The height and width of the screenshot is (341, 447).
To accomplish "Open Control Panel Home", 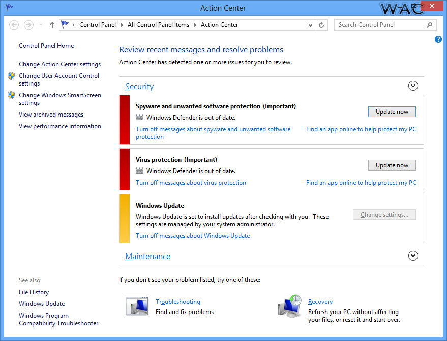I will [46, 46].
